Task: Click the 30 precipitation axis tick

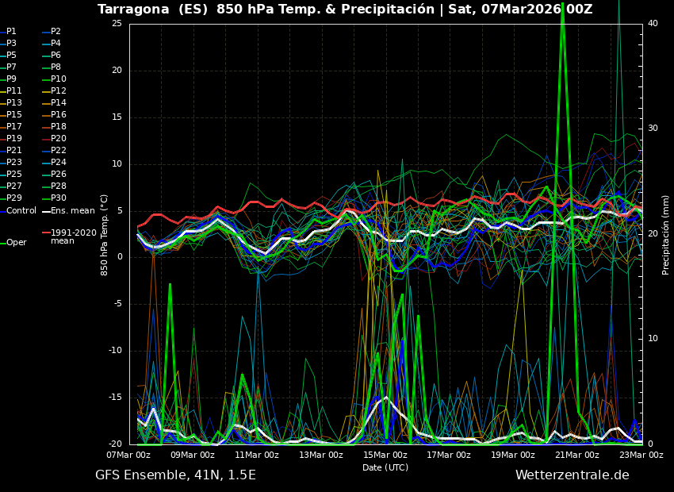Action: (653, 129)
